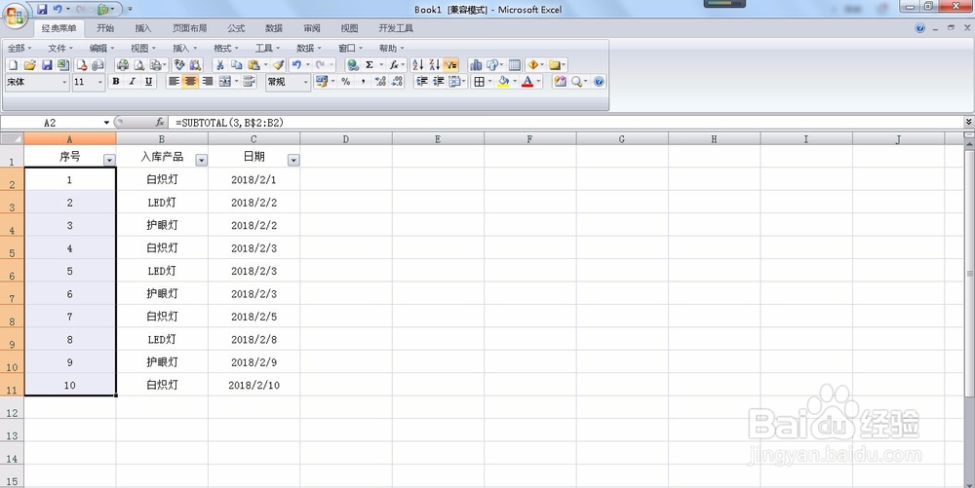Open the 格式 classic menu

225,48
